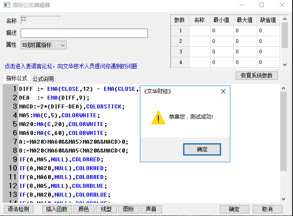Click the 描述 text input field
Image resolution: width=293 pixels, height=216 pixels.
[x=84, y=34]
